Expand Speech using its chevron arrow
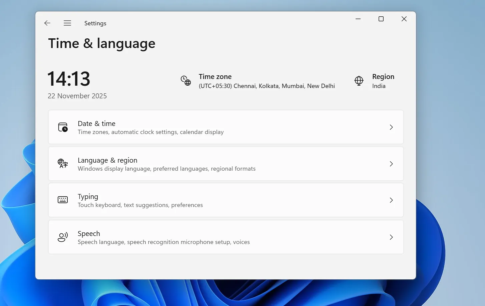This screenshot has height=306, width=485. (391, 237)
